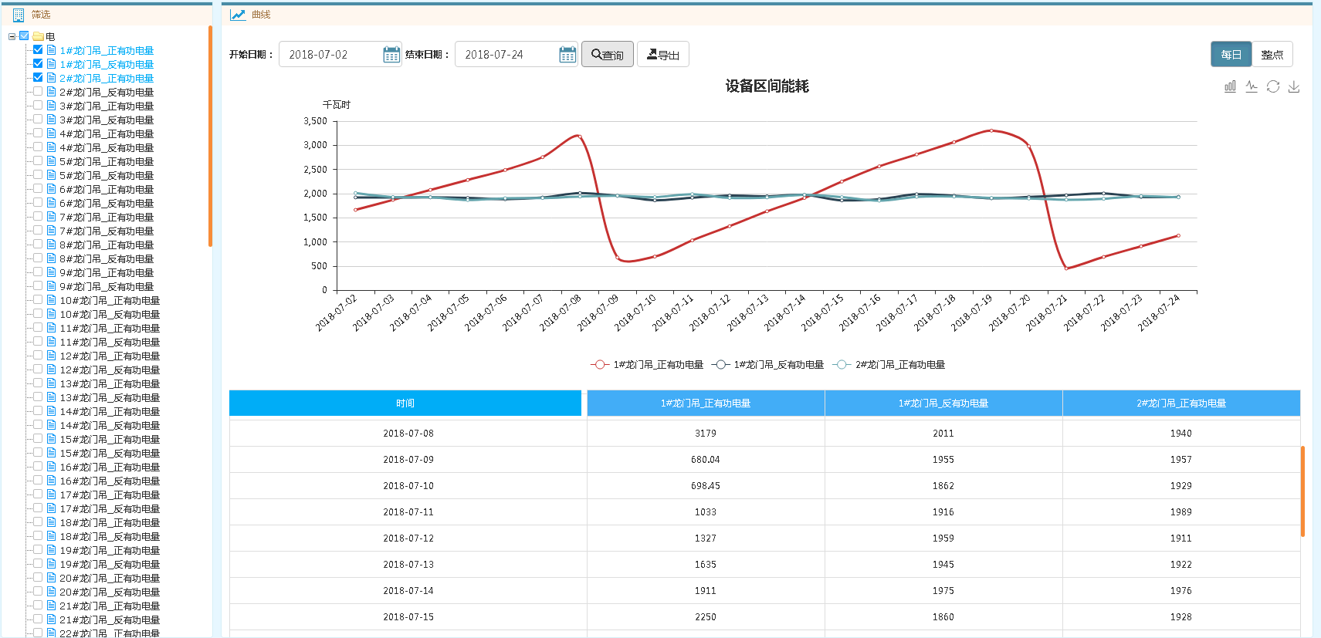Select tree item 19#龙门吊_正有功电量
The width and height of the screenshot is (1321, 638).
coord(110,550)
